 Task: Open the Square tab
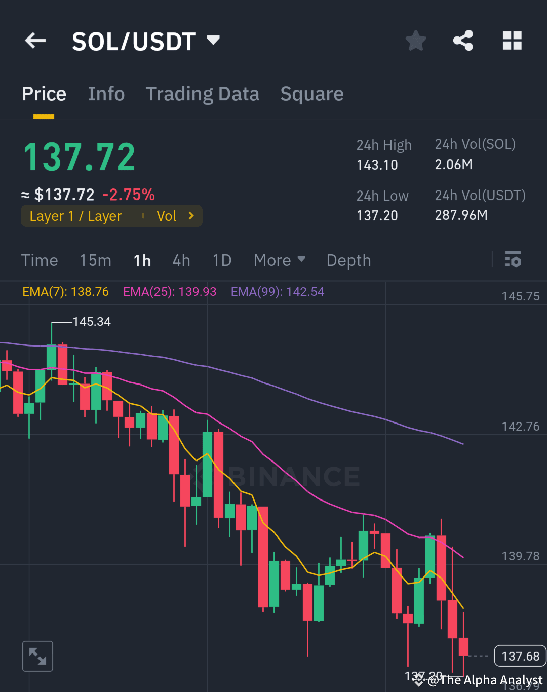coord(311,94)
